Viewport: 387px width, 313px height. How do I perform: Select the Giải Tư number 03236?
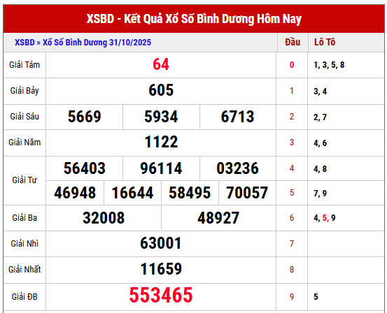237,168
